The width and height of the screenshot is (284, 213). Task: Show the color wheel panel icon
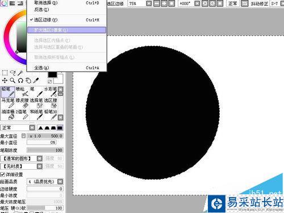(4, 3)
